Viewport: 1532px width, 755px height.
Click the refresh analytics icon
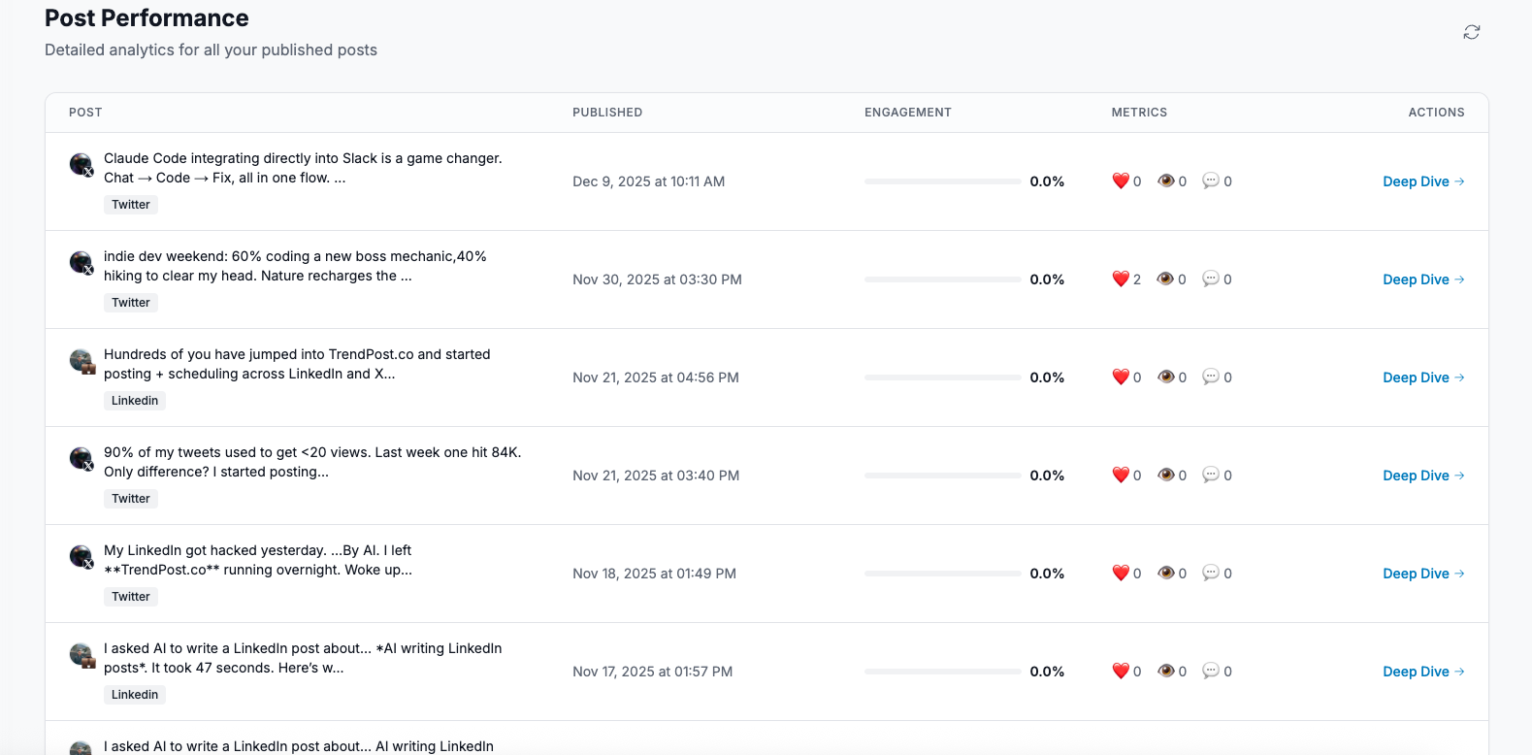[x=1471, y=32]
